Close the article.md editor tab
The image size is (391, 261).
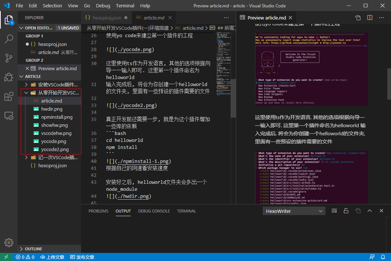[170, 18]
